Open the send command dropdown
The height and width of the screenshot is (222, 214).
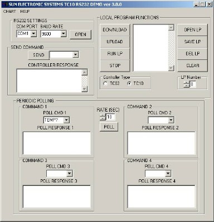click(75, 55)
